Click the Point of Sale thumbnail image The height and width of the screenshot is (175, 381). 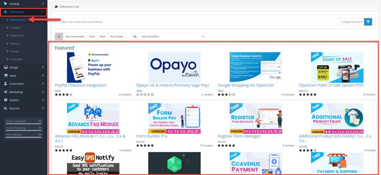tap(337, 68)
